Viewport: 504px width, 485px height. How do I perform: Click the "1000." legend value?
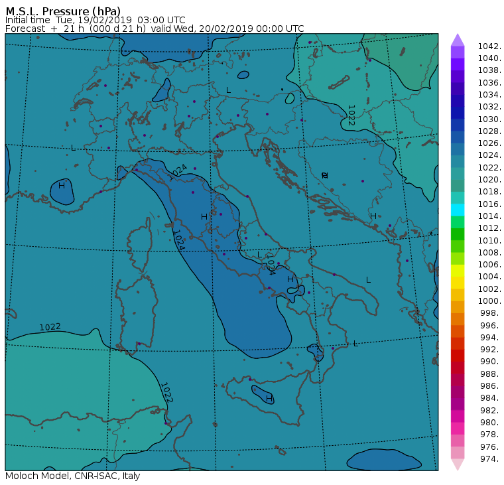[489, 301]
